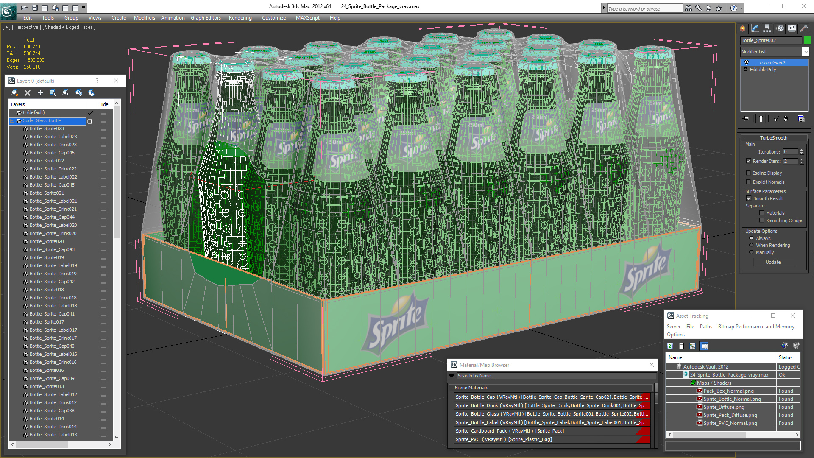Click the key Subscription Center icon
The height and width of the screenshot is (458, 814).
[x=699, y=8]
